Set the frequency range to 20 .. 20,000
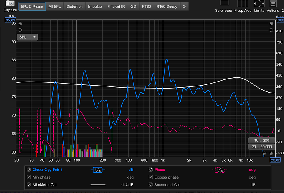The width and height of the screenshot is (284, 193). pyautogui.click(x=261, y=147)
